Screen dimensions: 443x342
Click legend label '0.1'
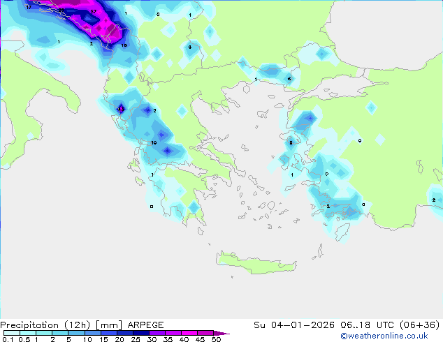tap(6, 339)
